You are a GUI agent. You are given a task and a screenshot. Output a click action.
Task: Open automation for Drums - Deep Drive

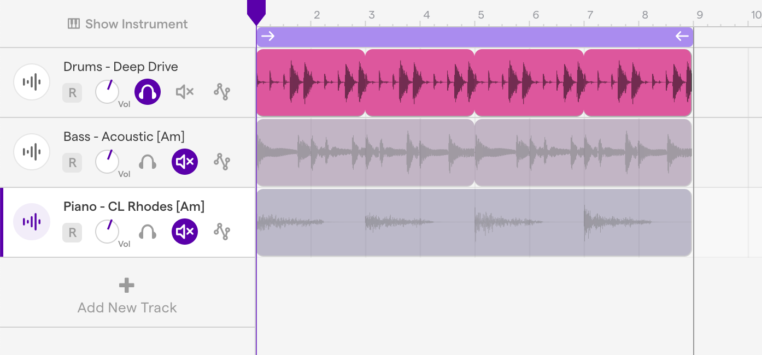[x=222, y=92]
